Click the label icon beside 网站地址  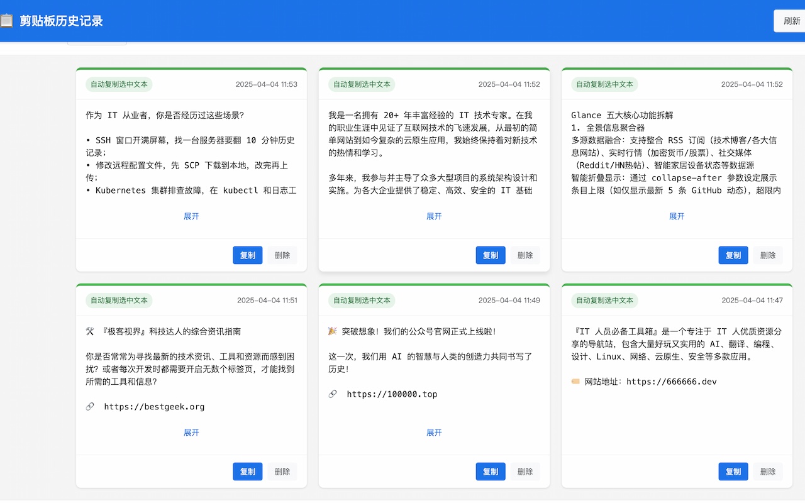point(575,382)
